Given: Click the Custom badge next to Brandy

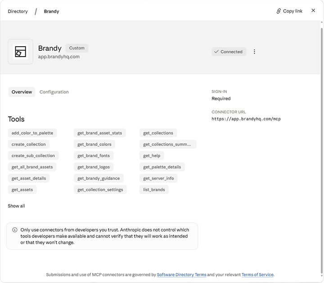Looking at the screenshot, I should (76, 48).
